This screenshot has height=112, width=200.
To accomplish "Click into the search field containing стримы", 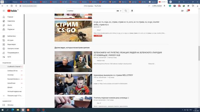I will click(91, 11).
